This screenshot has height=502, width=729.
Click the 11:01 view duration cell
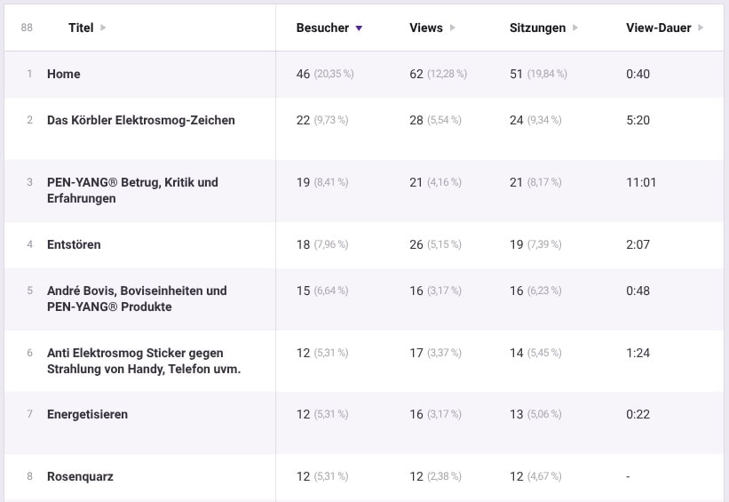click(x=641, y=182)
